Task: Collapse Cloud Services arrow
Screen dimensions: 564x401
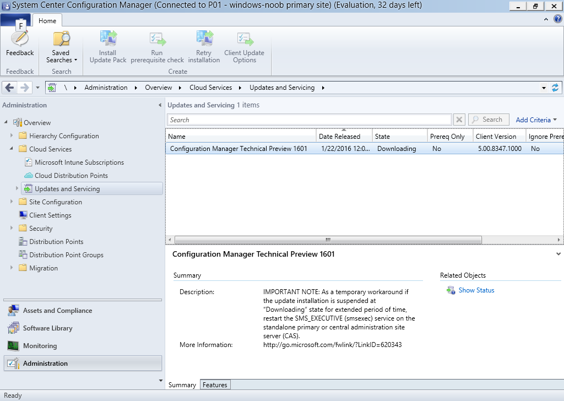Action: [x=12, y=149]
